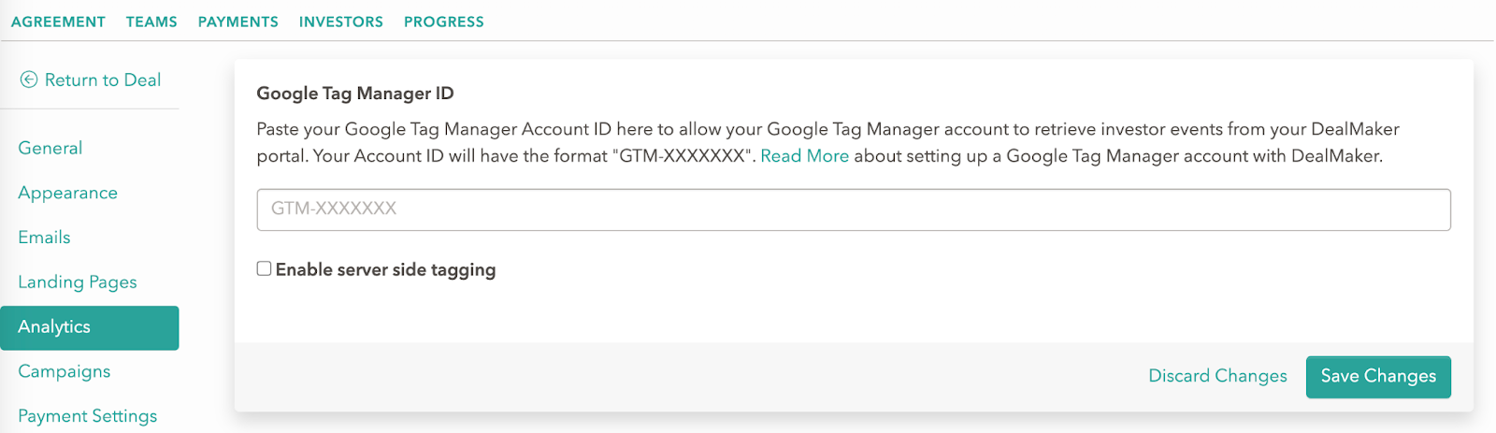Select General in the sidebar
Viewport: 1496px width, 433px height.
pos(50,148)
